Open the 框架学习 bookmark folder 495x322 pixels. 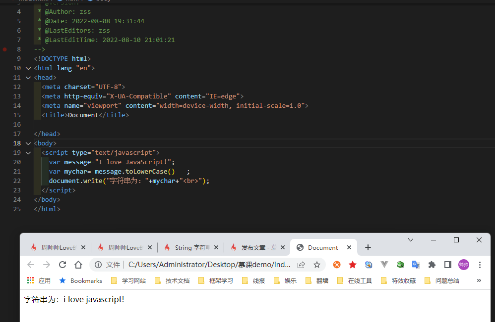(x=216, y=280)
